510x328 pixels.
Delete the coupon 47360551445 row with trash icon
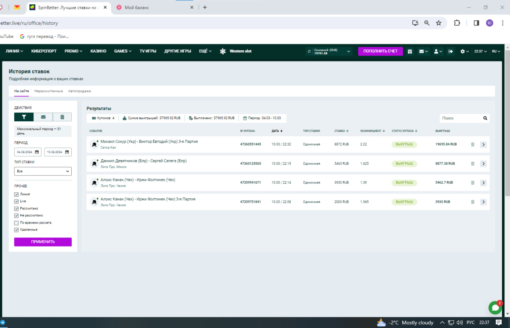coord(473,144)
